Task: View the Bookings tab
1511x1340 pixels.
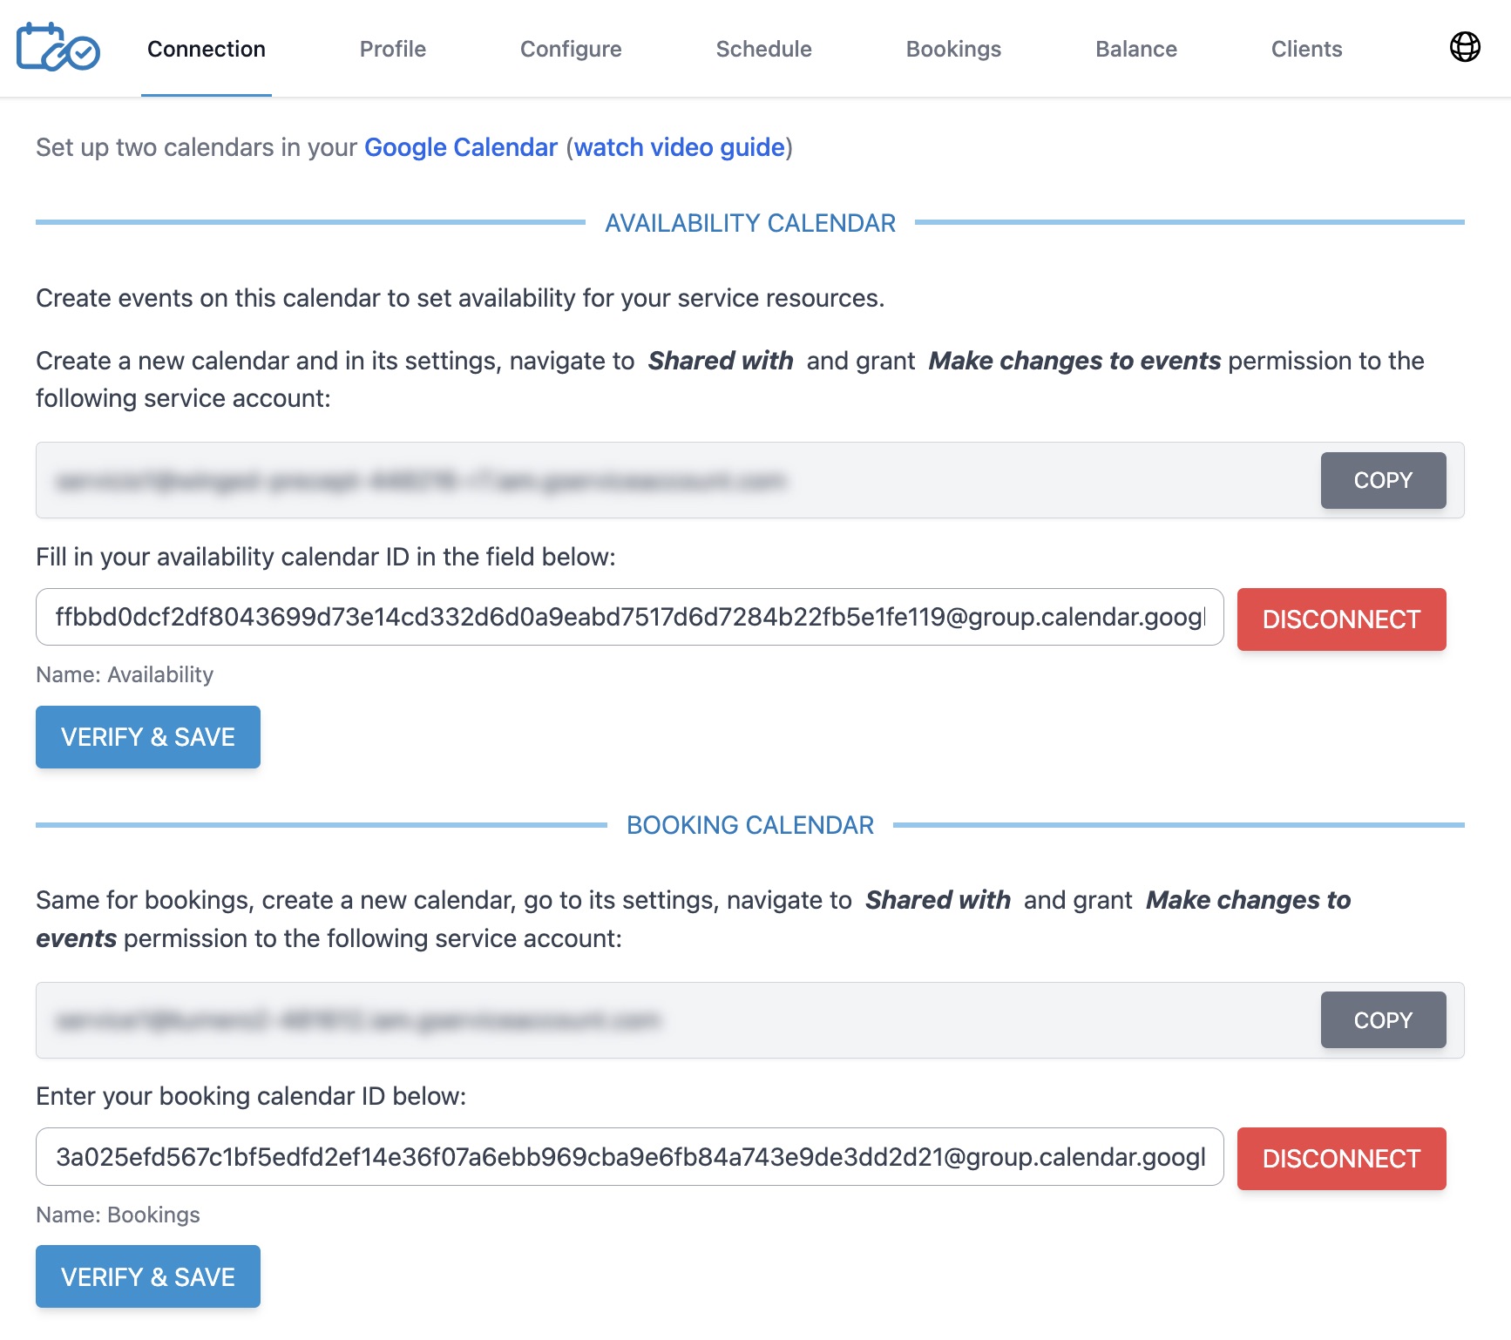Action: pyautogui.click(x=953, y=50)
